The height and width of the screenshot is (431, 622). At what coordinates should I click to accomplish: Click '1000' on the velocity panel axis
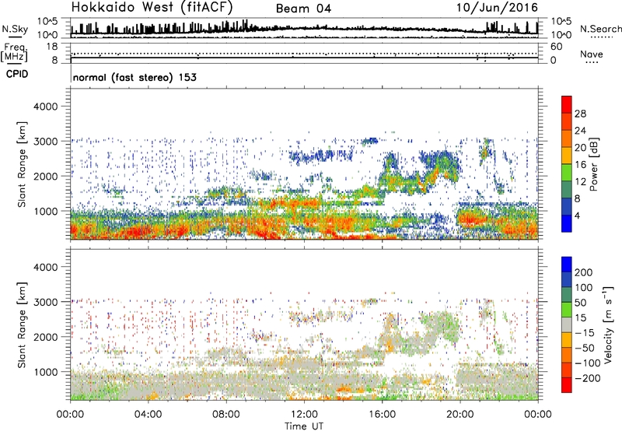pos(46,372)
